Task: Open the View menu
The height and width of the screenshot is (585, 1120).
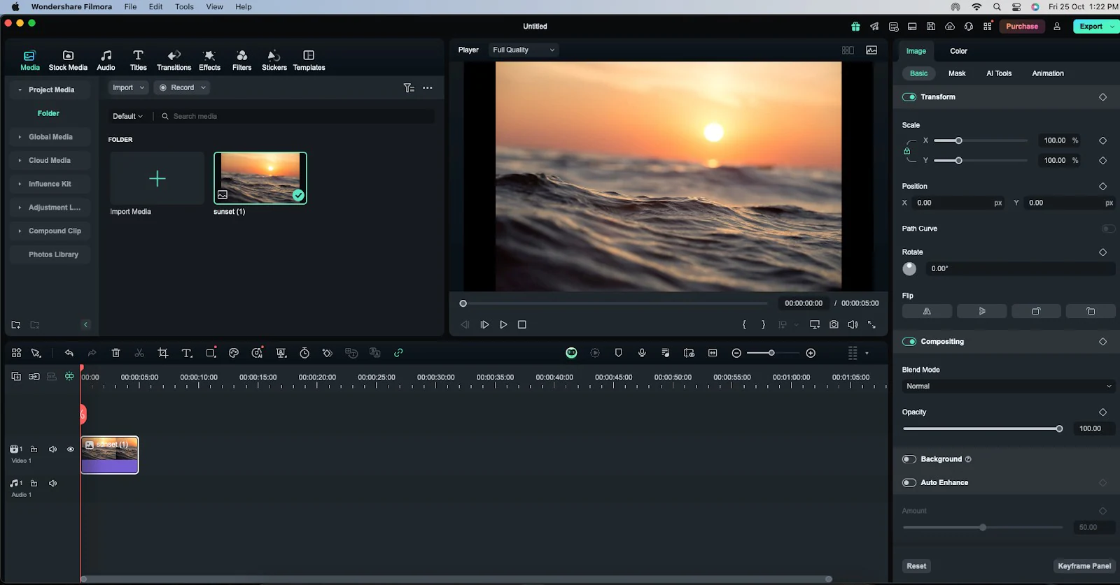Action: [214, 7]
